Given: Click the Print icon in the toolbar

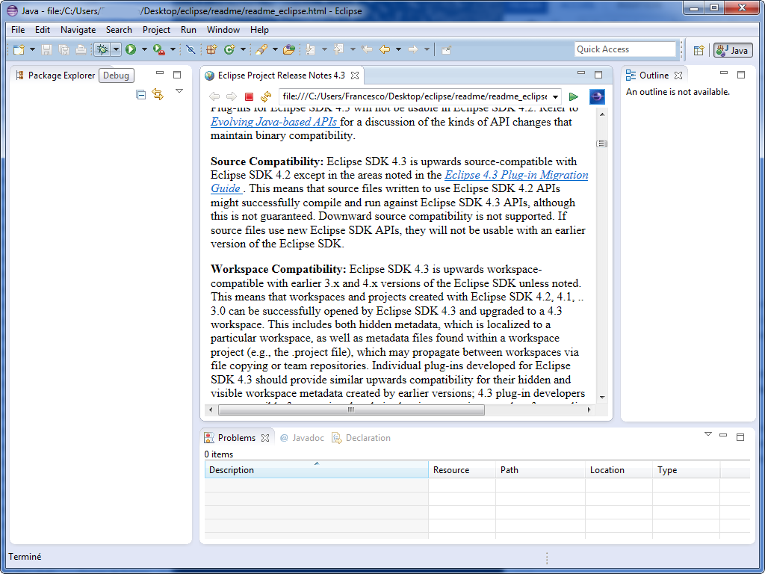Looking at the screenshot, I should tap(81, 50).
